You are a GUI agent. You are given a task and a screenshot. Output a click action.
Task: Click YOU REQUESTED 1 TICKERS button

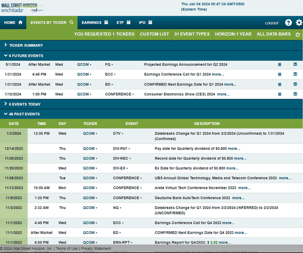[104, 34]
